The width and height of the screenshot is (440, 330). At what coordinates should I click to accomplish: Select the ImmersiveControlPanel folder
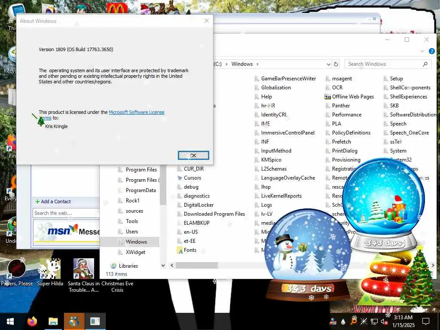[287, 132]
